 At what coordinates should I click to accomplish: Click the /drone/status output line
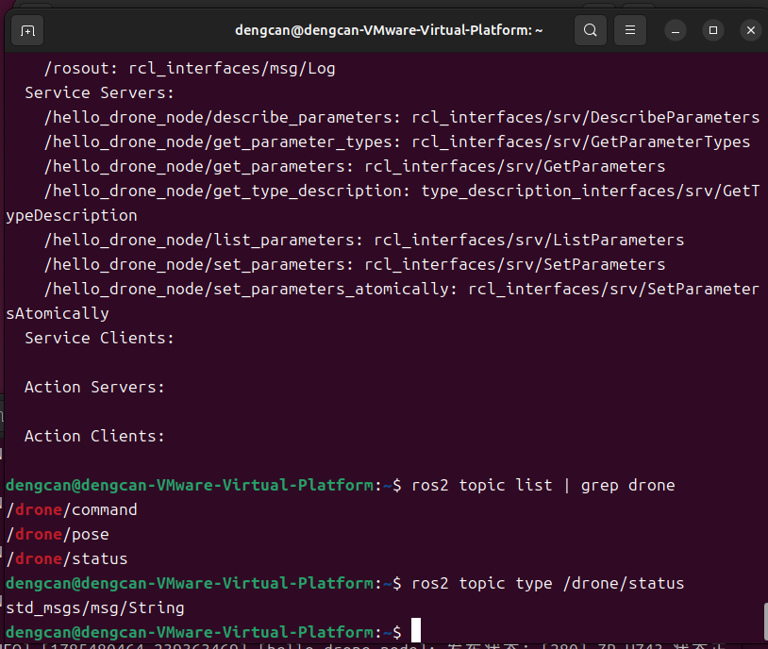click(x=67, y=558)
